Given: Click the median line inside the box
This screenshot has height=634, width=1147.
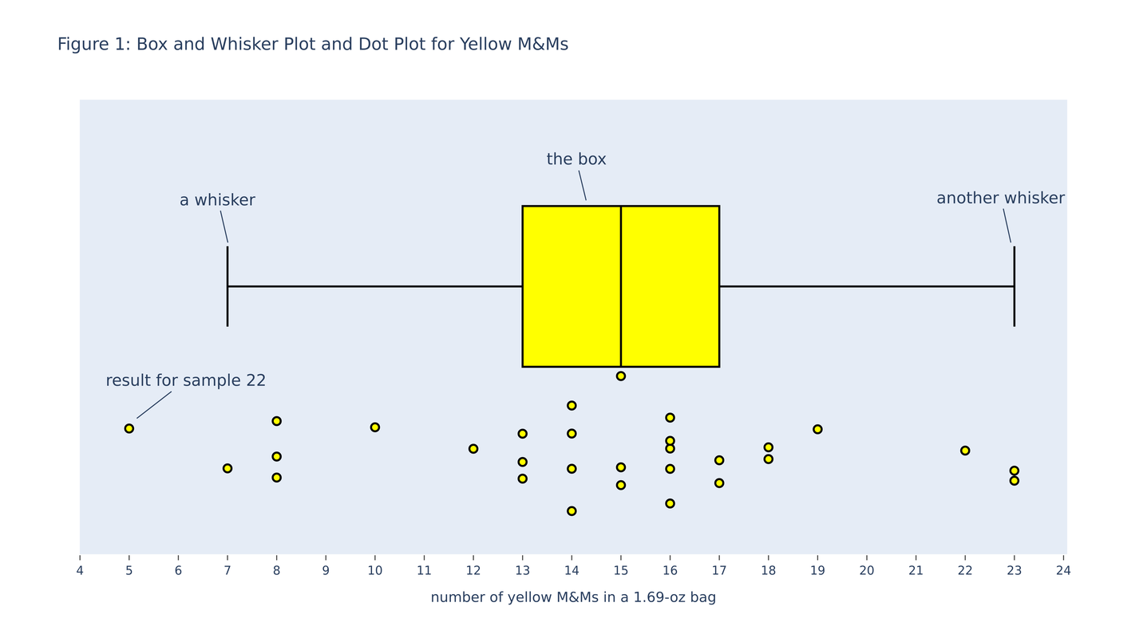Looking at the screenshot, I should 621,286.
